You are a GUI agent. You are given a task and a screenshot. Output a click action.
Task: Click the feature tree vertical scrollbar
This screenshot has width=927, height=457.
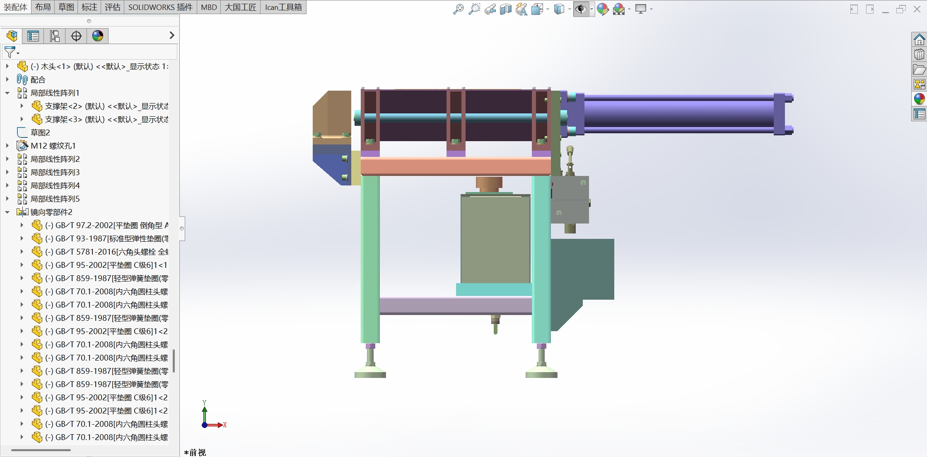pos(174,361)
